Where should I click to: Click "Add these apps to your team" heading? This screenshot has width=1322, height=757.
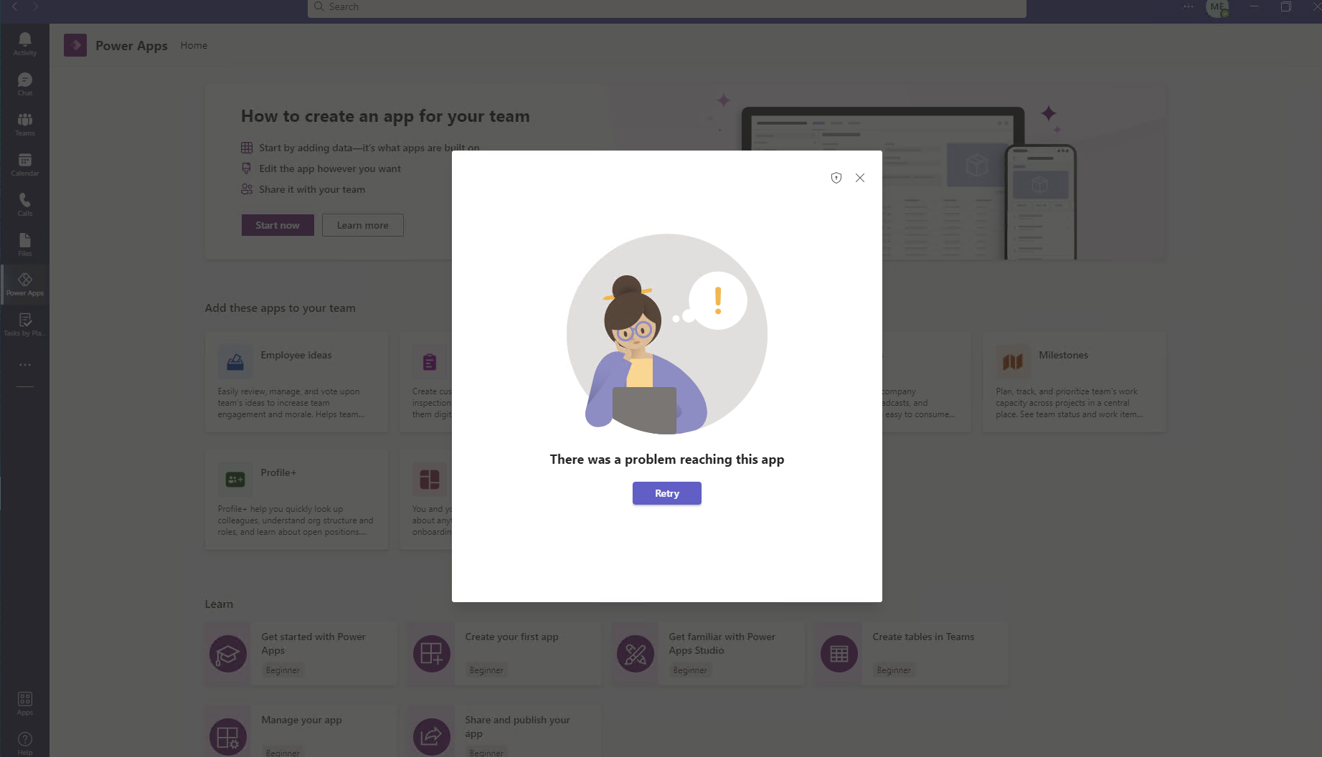pos(280,308)
